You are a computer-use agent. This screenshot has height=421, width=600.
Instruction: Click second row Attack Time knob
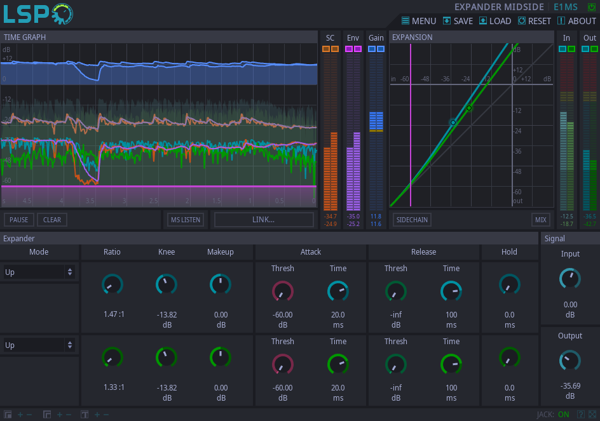pyautogui.click(x=338, y=364)
